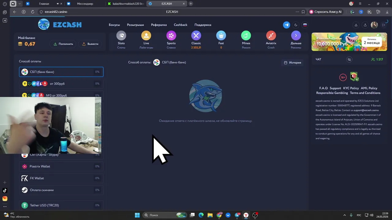Viewport: 392px width, 220px height.
Task: Click the EZCASH logo
Action: [60, 24]
